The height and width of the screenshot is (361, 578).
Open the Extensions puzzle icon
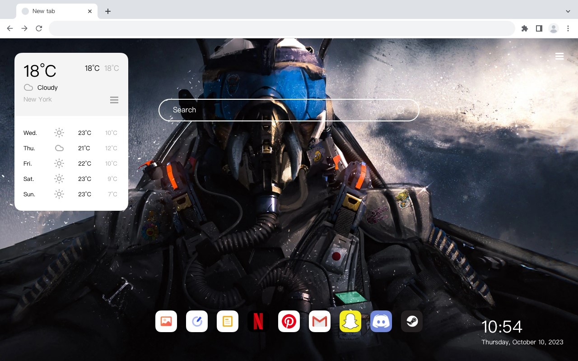(x=524, y=28)
